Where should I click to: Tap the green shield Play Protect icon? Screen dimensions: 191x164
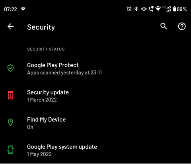[x=10, y=68]
